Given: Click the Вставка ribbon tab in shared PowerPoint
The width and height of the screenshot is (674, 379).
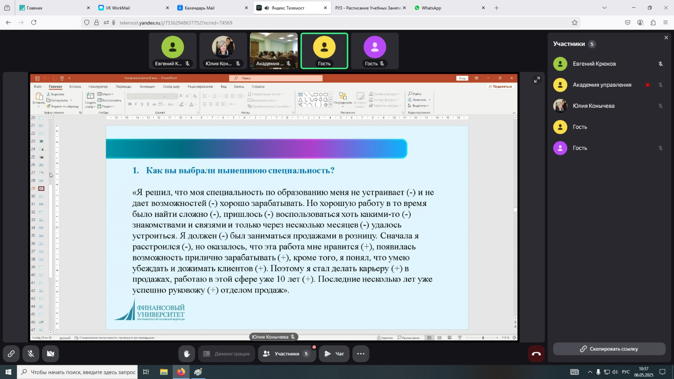Looking at the screenshot, I should coord(75,87).
